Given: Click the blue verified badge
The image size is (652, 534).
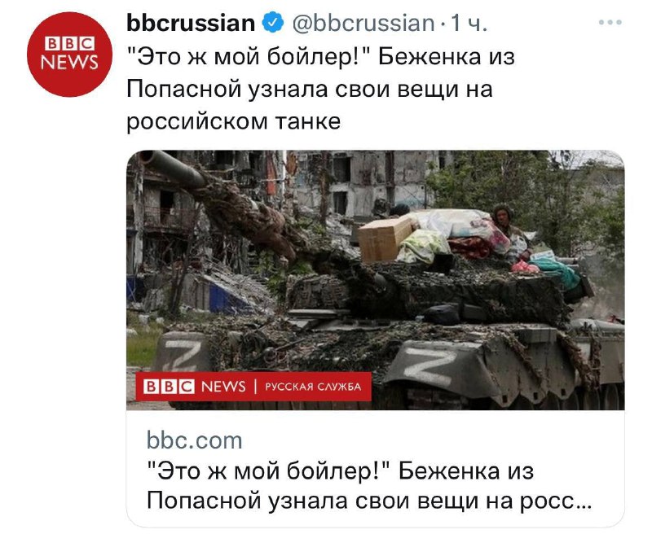Looking at the screenshot, I should 273,23.
